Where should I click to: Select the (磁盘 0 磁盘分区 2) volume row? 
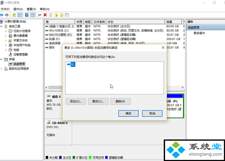[115, 26]
